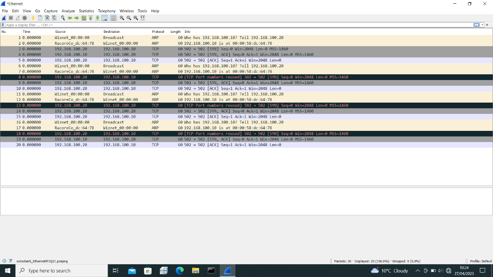
Task: Open the Statistics menu
Action: point(86,11)
